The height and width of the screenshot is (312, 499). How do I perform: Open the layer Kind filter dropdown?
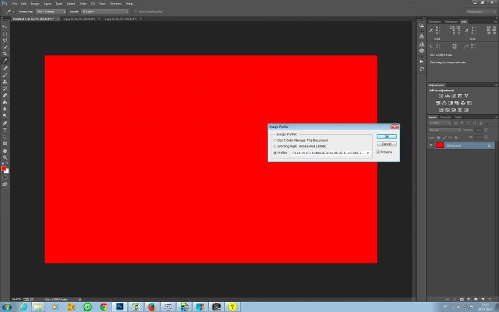point(440,123)
